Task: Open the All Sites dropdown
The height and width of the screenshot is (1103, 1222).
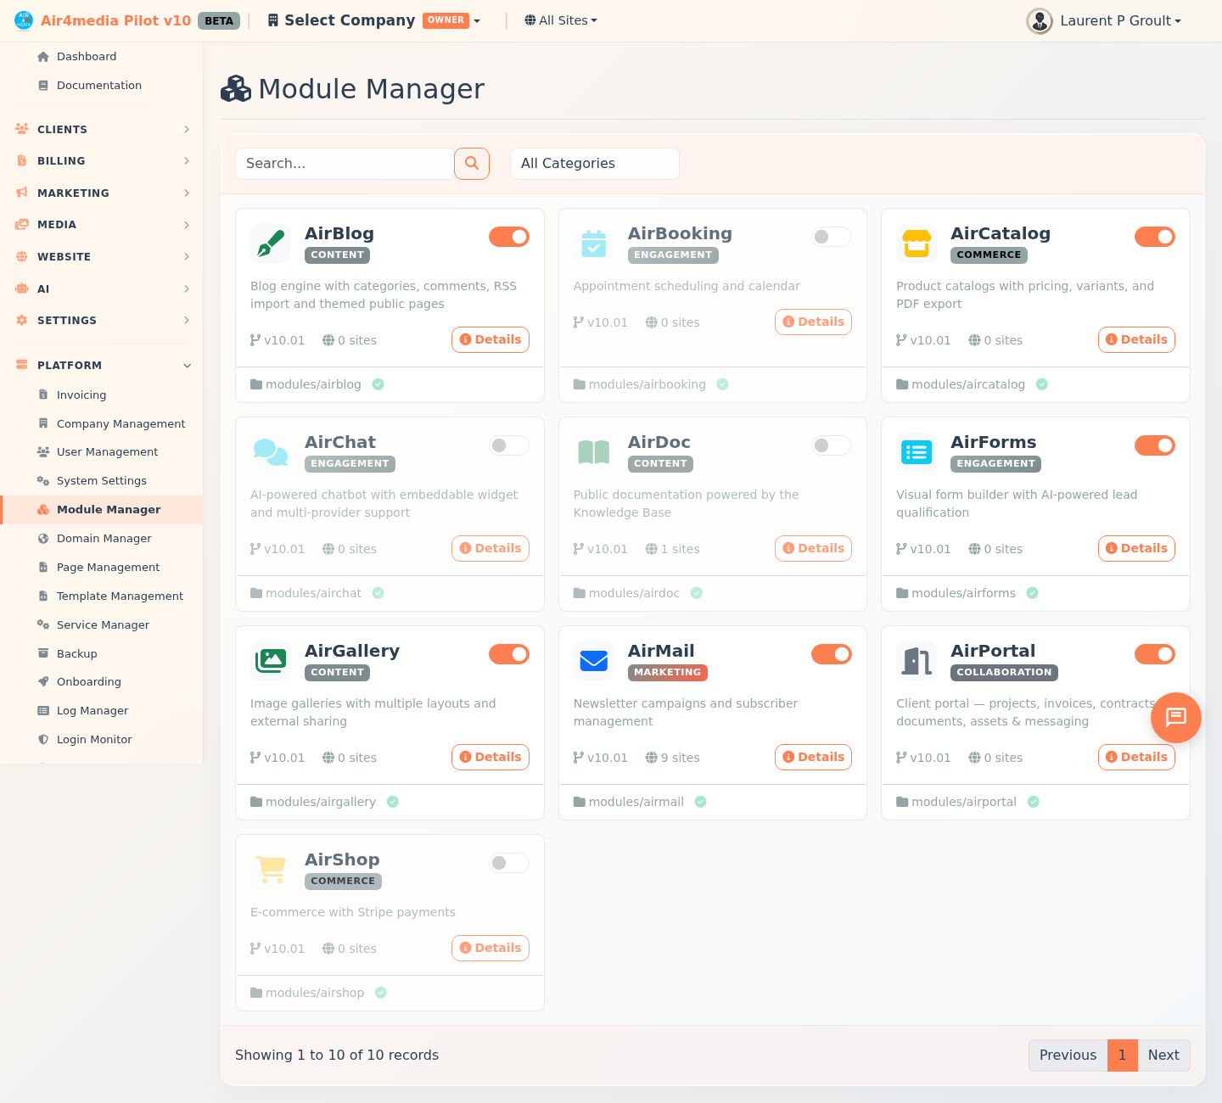Action: pos(560,20)
